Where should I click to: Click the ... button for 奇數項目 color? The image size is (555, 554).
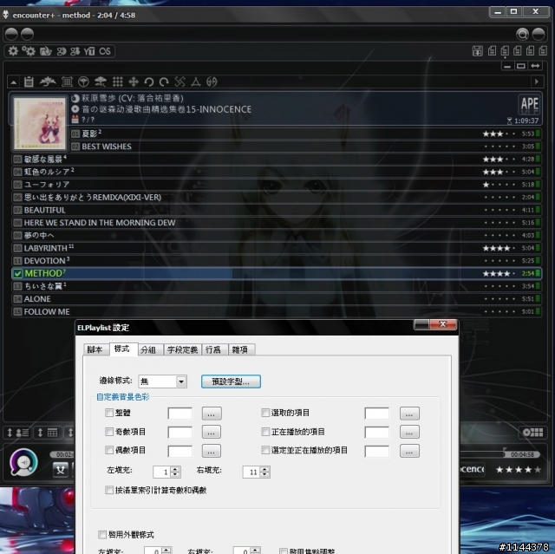tap(212, 432)
